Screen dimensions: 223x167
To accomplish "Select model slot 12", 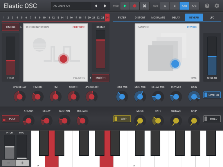I will (x=53, y=17).
